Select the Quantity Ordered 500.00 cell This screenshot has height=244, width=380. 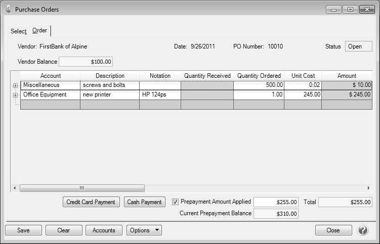258,85
